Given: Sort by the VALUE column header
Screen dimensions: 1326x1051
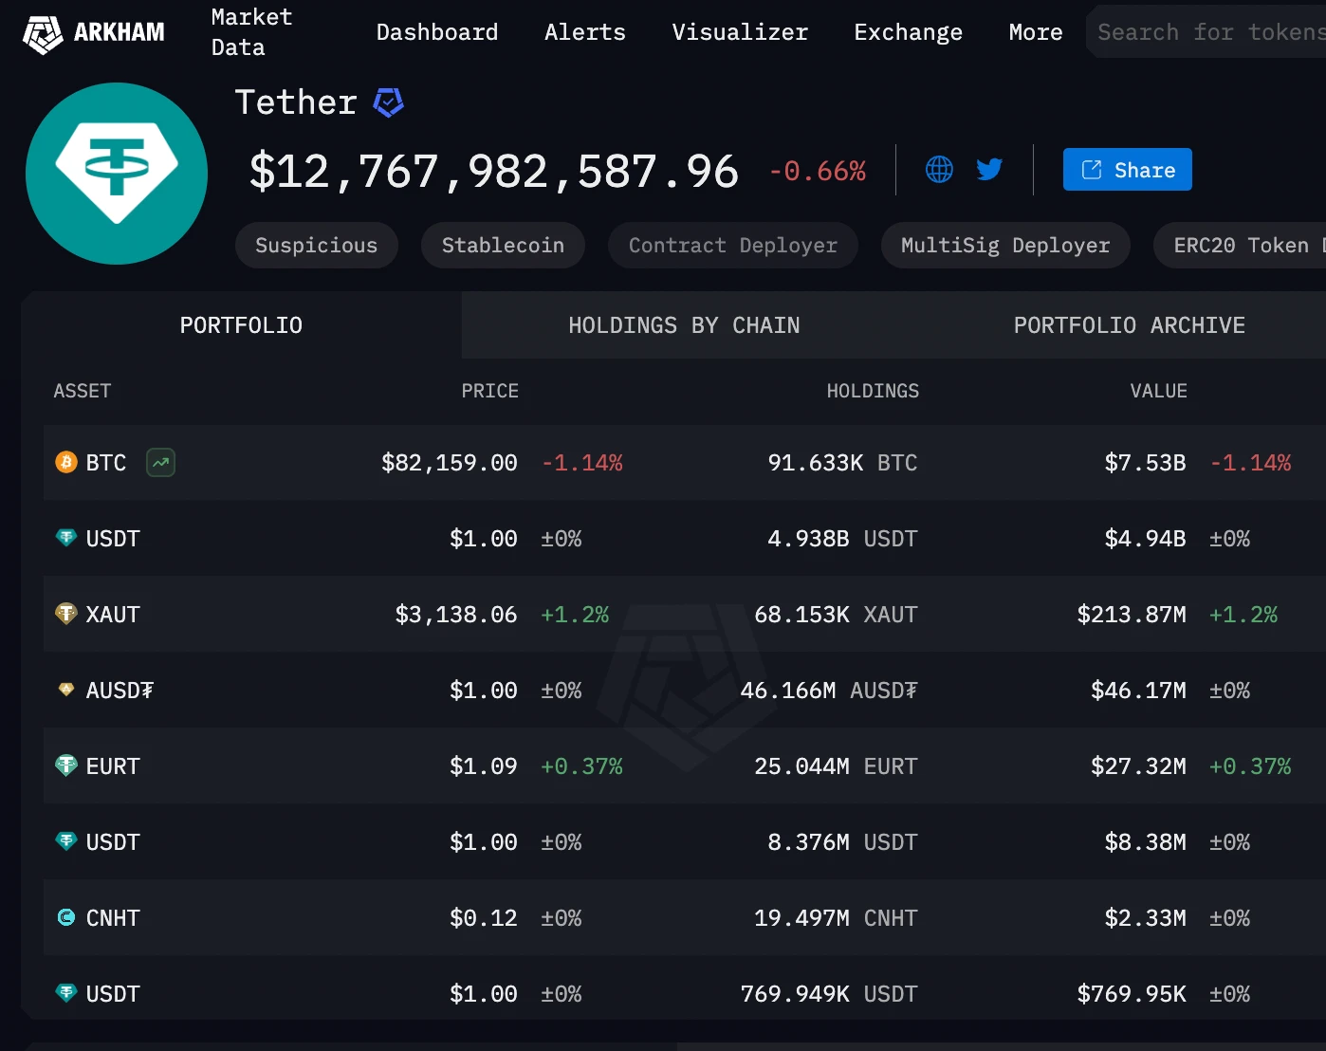Looking at the screenshot, I should 1158,391.
